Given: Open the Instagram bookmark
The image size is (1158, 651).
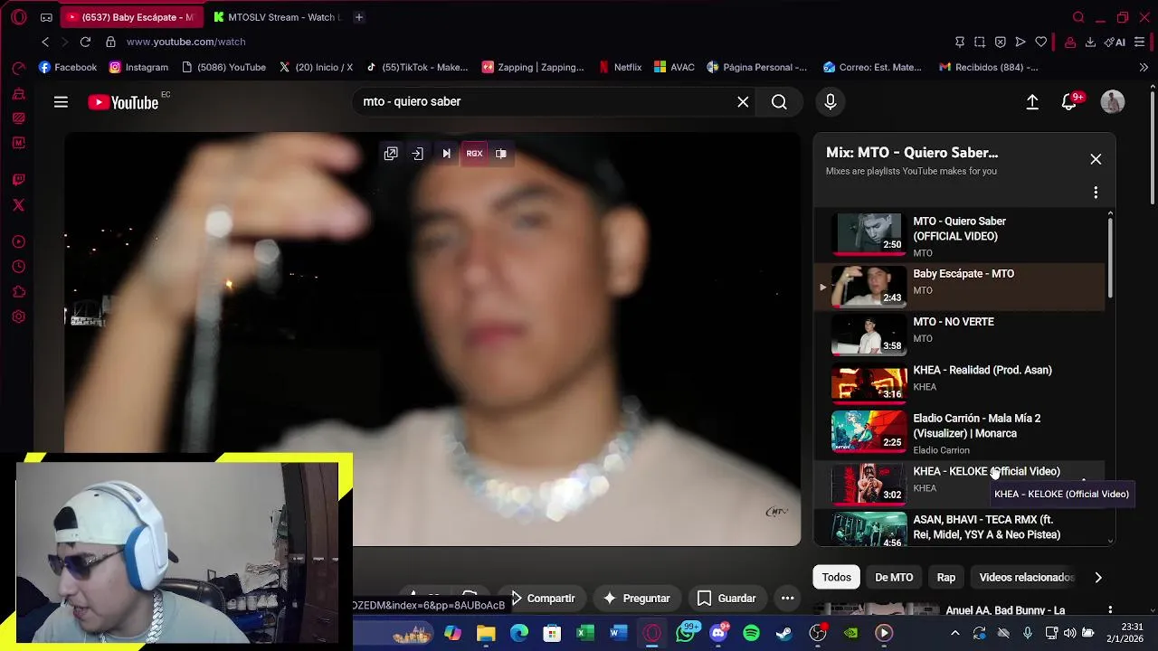Looking at the screenshot, I should pos(138,67).
